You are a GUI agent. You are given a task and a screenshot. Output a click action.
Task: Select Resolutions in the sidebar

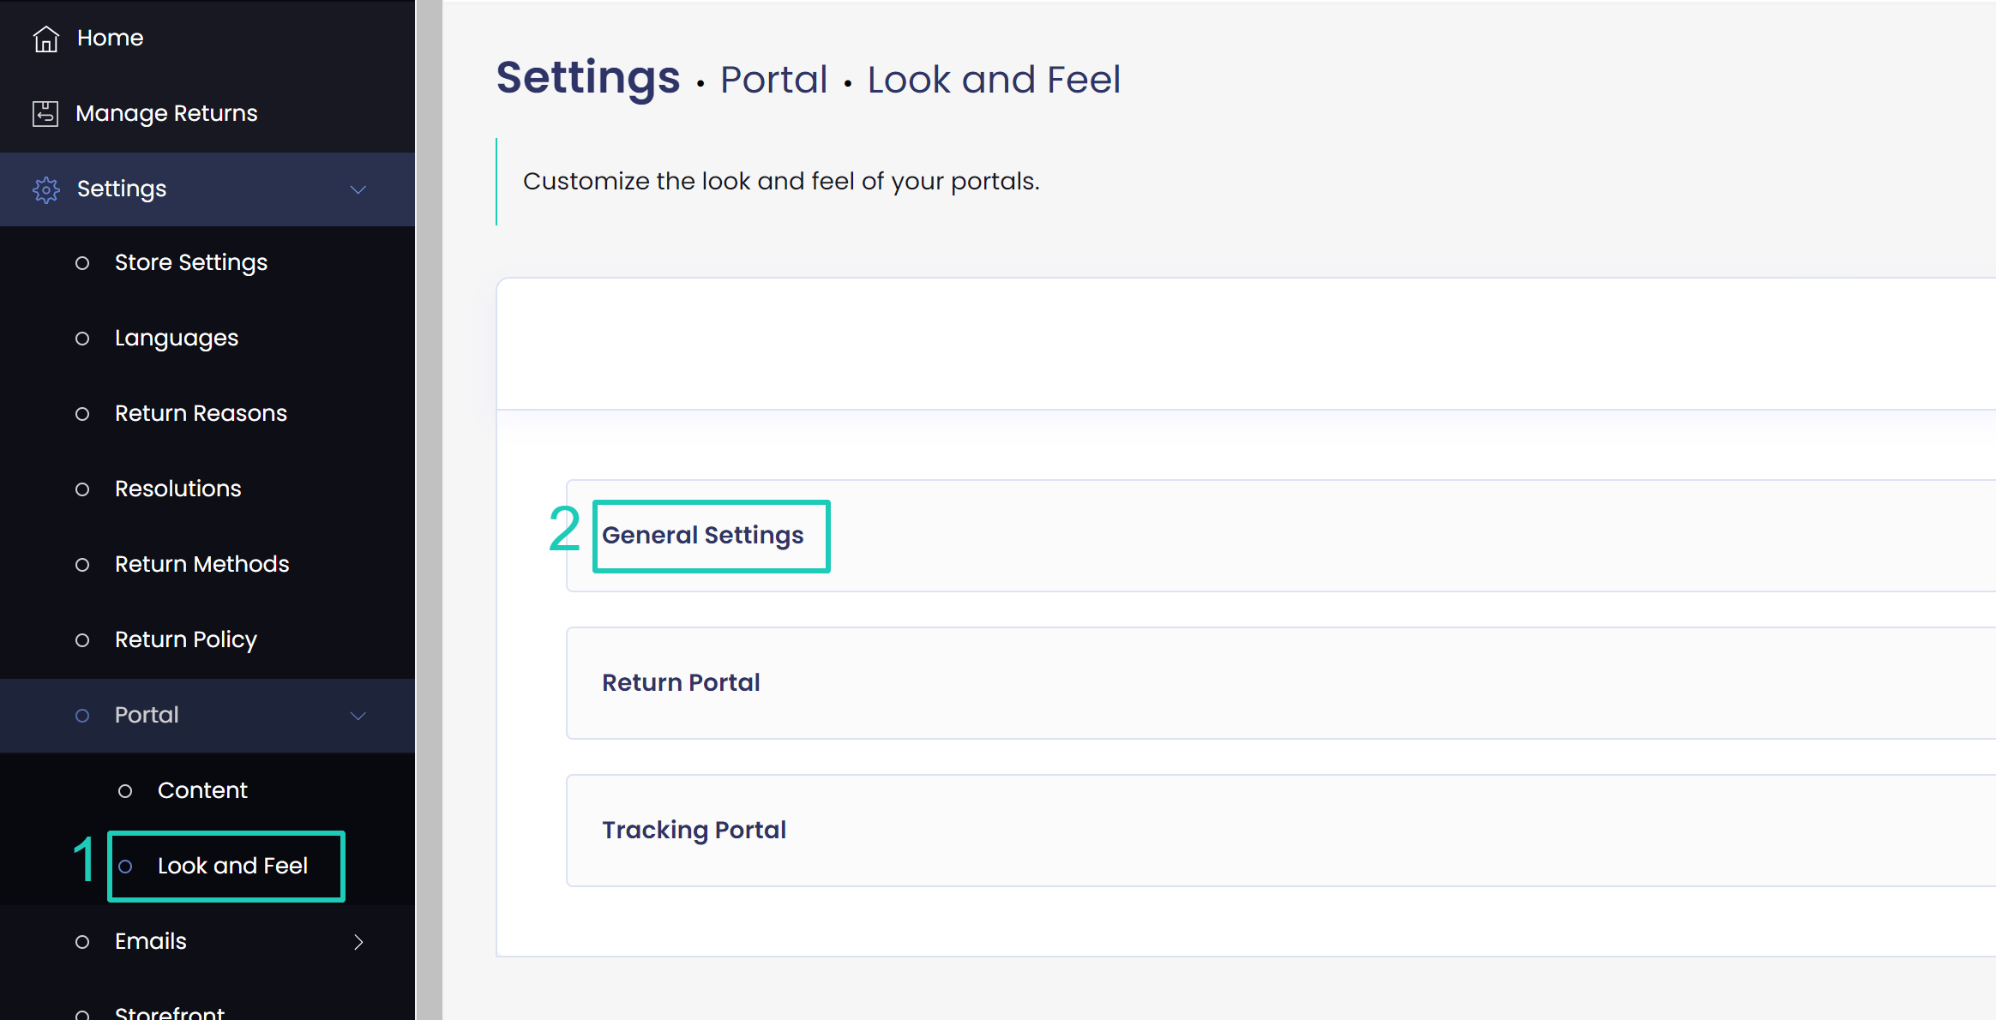[x=178, y=489]
